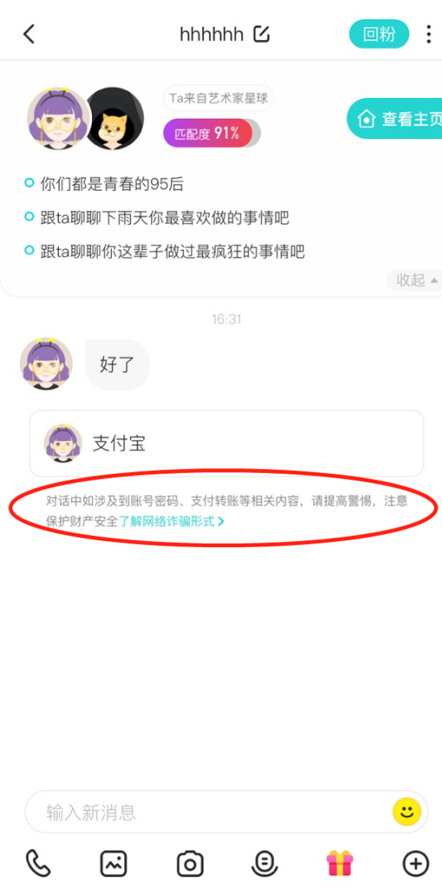
Task: Open the plus icon for more functions
Action: (x=415, y=864)
